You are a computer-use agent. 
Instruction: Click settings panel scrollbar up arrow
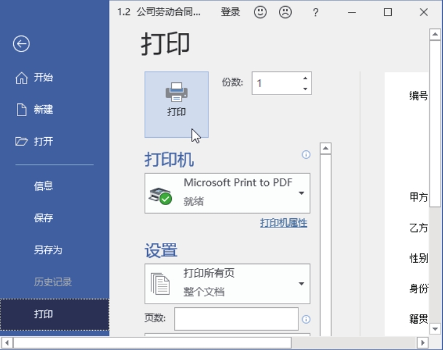pyautogui.click(x=325, y=148)
